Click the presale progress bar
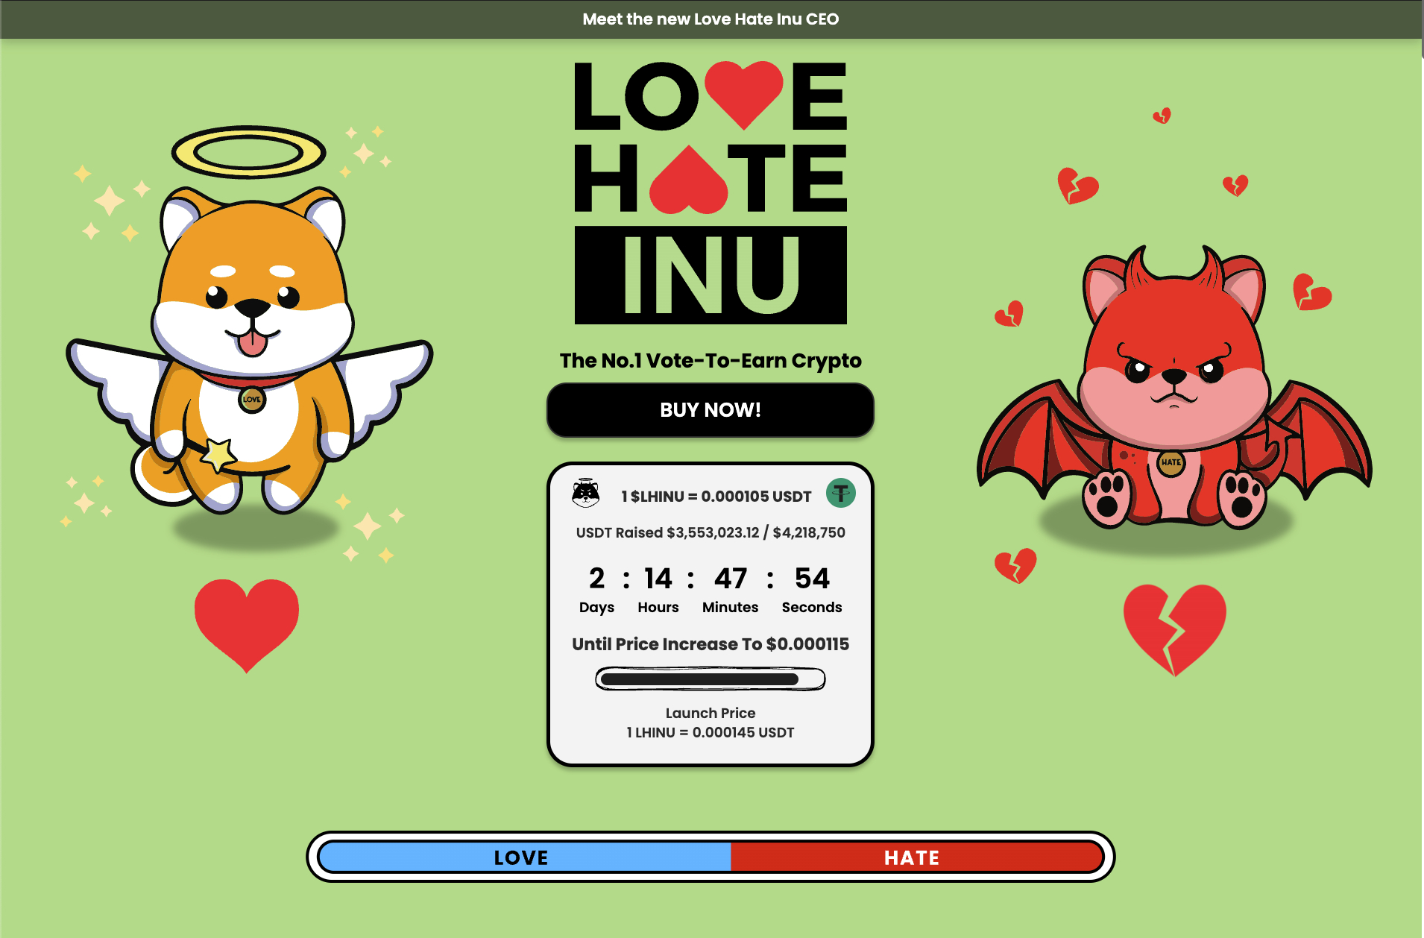The height and width of the screenshot is (938, 1424). click(710, 679)
